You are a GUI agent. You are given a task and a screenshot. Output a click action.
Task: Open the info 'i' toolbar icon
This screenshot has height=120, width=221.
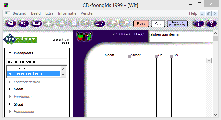[198, 23]
